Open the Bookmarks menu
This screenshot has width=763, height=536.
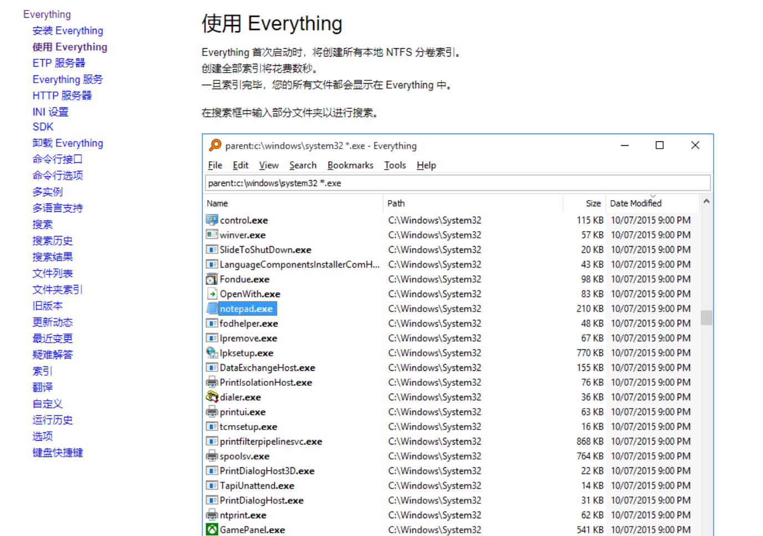click(350, 165)
